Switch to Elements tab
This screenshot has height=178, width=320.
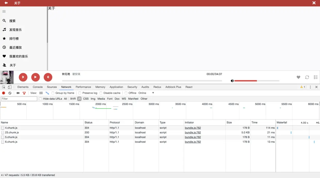coord(23,87)
